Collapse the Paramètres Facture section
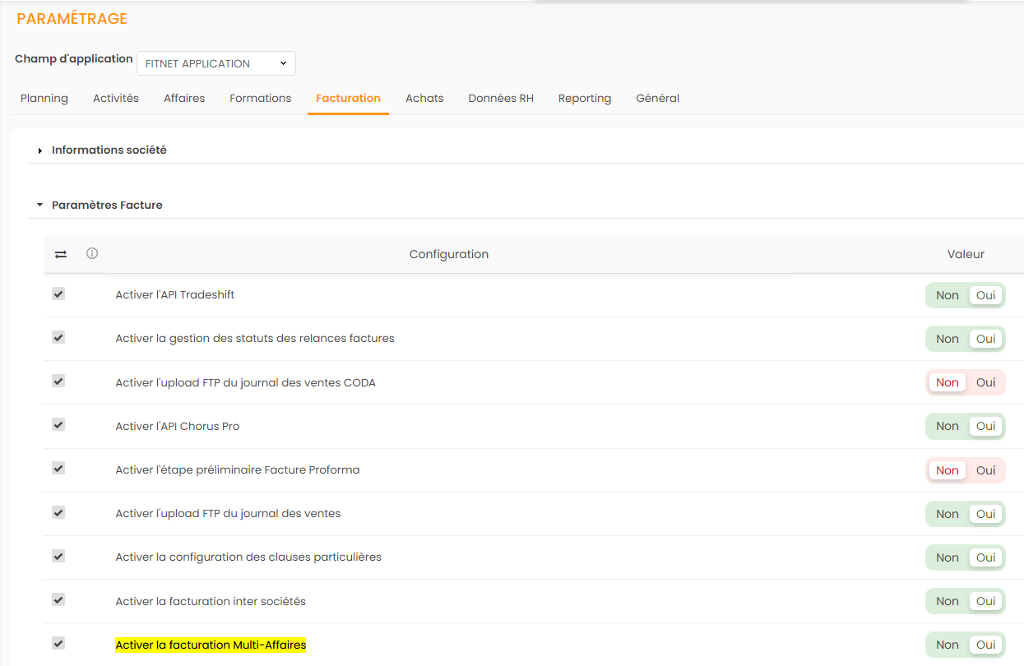 [107, 206]
